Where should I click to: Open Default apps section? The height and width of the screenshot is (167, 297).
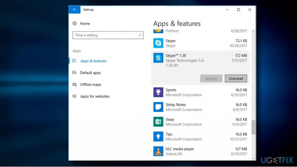pos(90,73)
